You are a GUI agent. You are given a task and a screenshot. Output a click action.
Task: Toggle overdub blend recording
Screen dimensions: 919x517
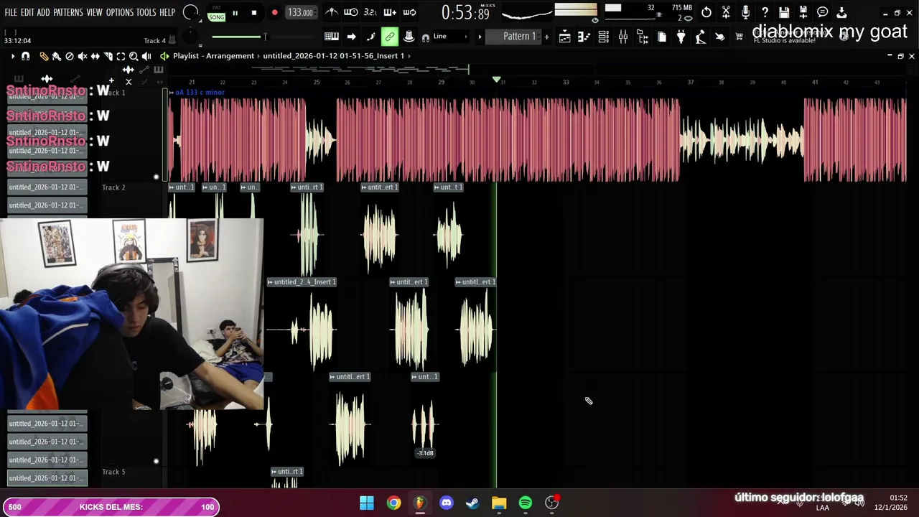pyautogui.click(x=390, y=12)
